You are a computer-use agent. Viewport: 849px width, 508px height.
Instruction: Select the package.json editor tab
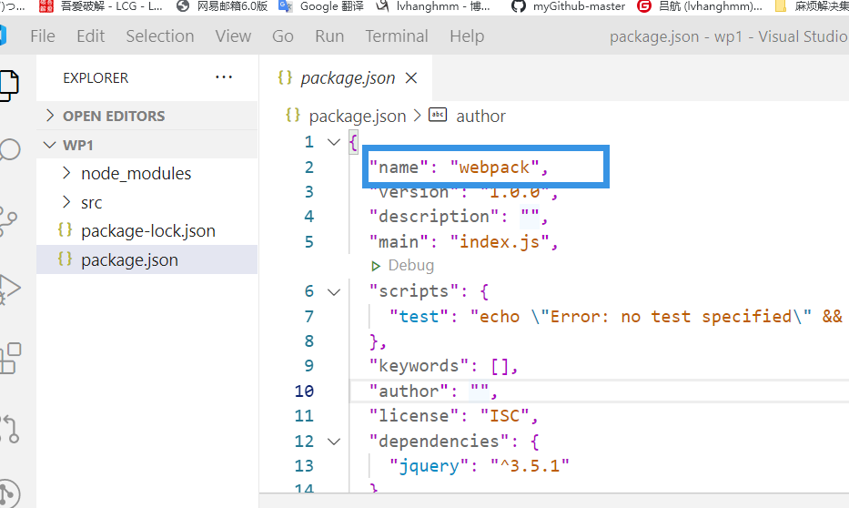click(x=347, y=78)
